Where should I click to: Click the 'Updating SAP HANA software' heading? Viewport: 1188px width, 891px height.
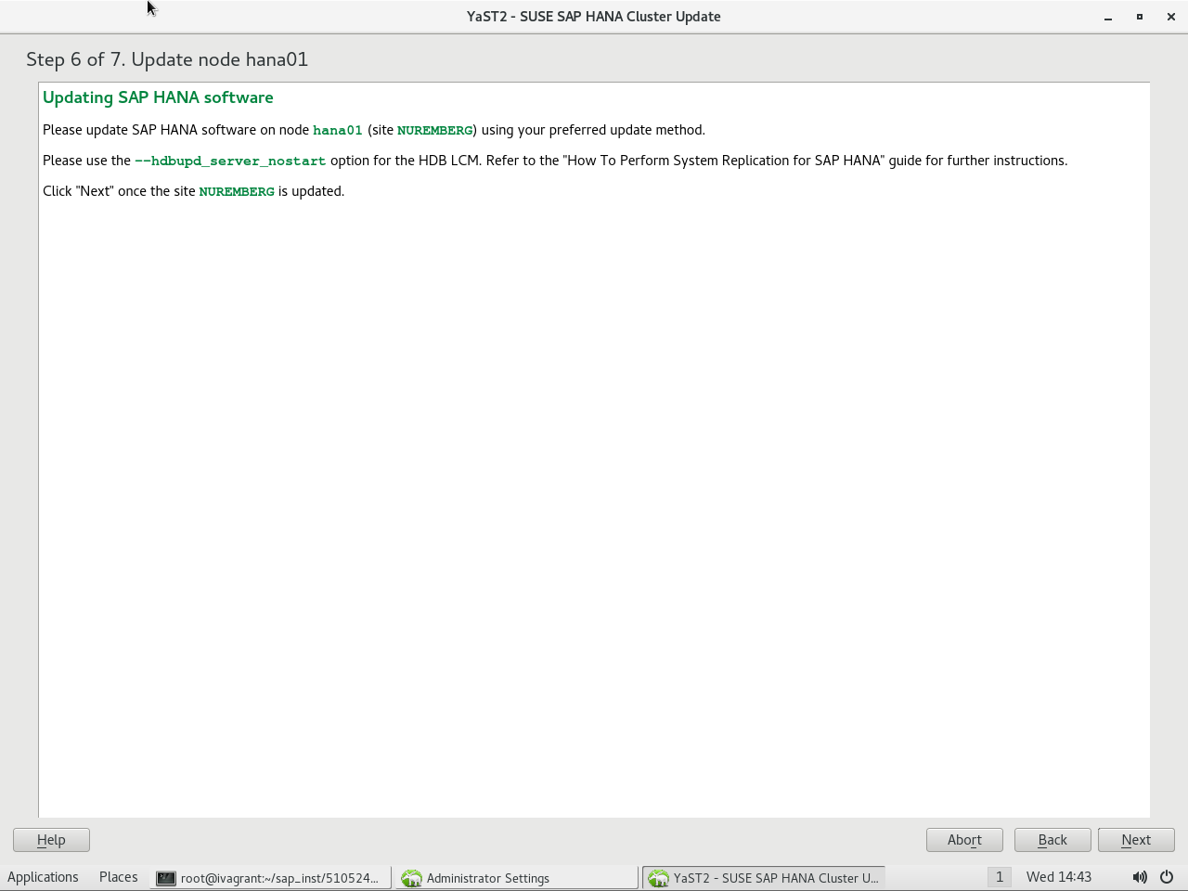click(x=158, y=97)
